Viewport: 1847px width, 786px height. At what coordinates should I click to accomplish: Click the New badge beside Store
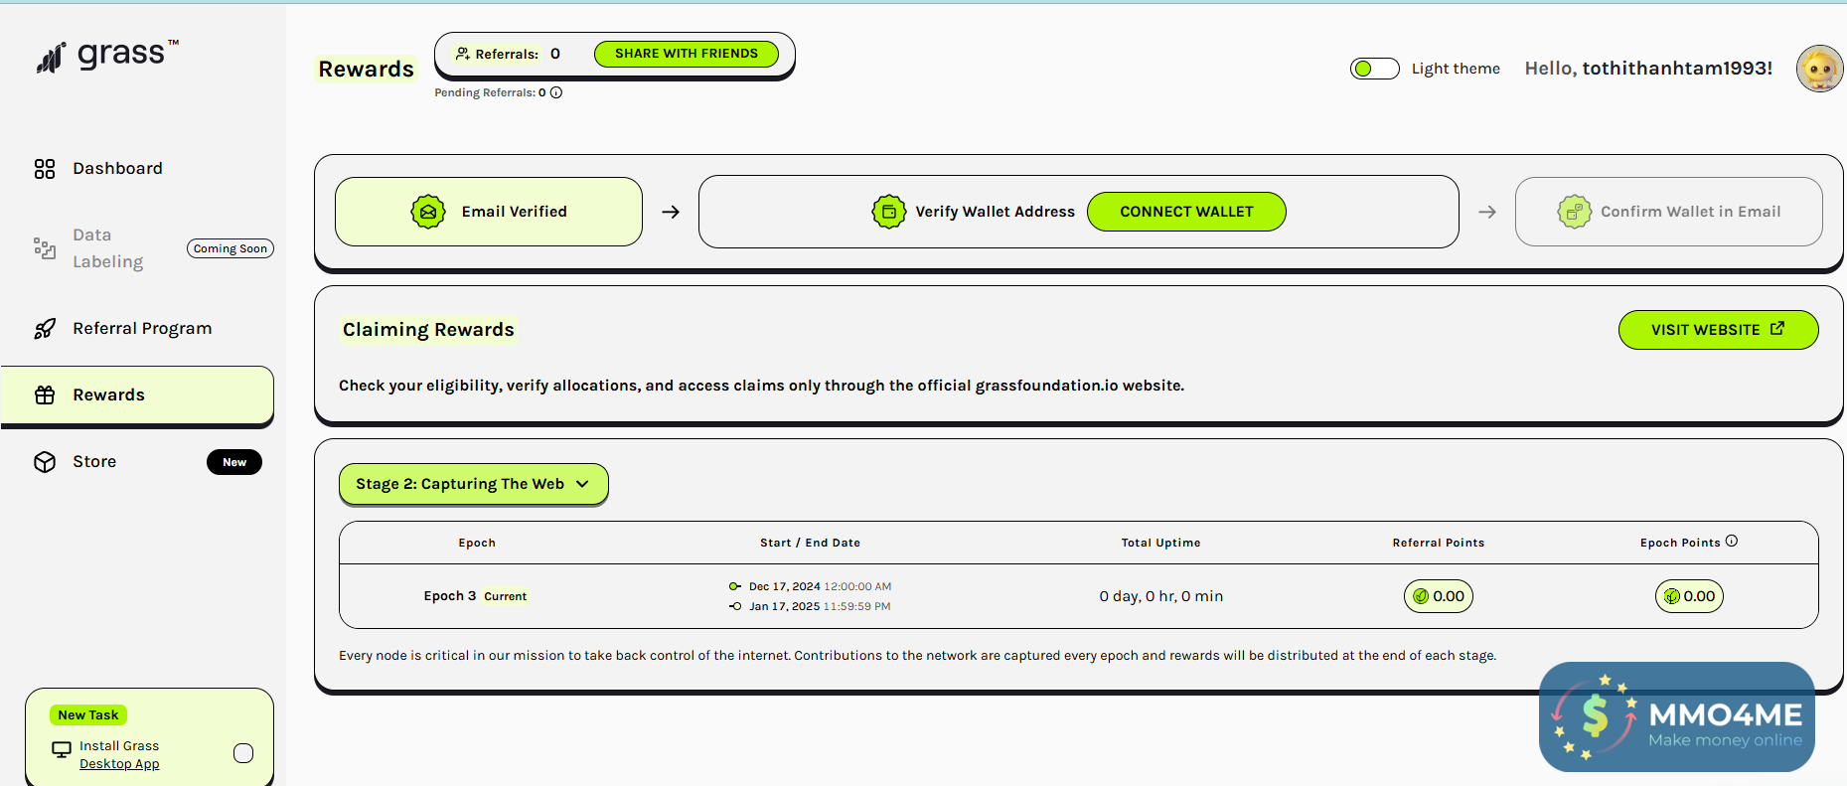pos(234,462)
